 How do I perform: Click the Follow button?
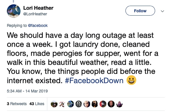coord(140,11)
